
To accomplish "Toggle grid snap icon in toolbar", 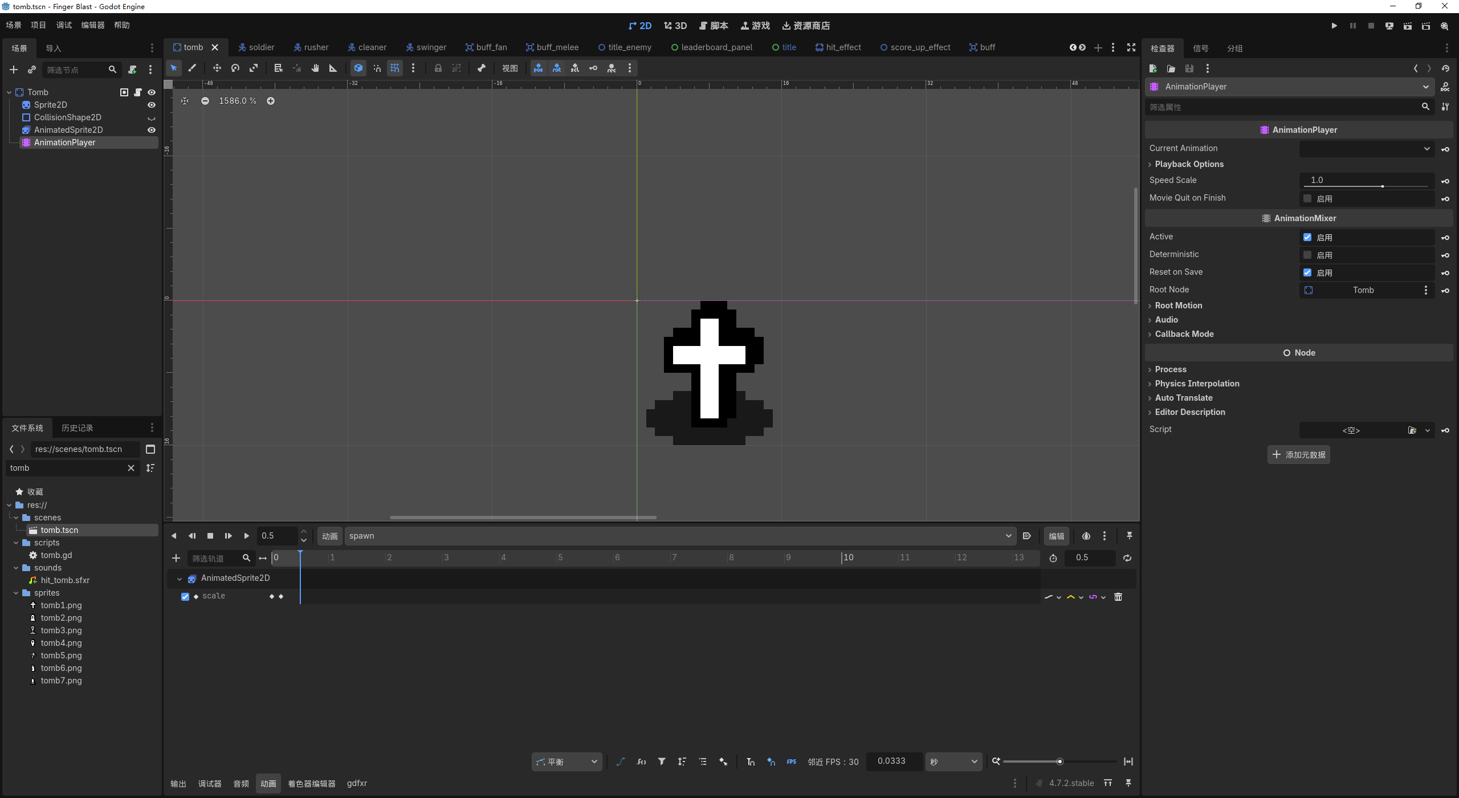I will point(394,68).
